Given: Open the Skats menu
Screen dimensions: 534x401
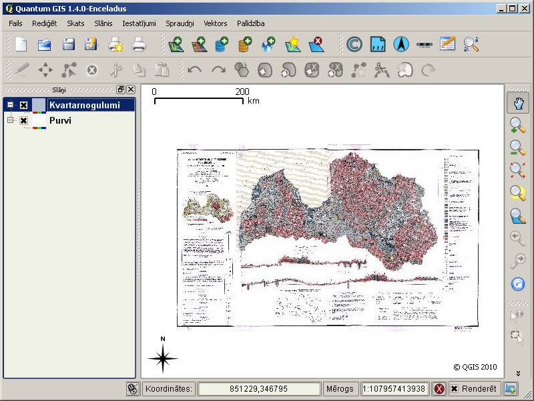Looking at the screenshot, I should (75, 23).
